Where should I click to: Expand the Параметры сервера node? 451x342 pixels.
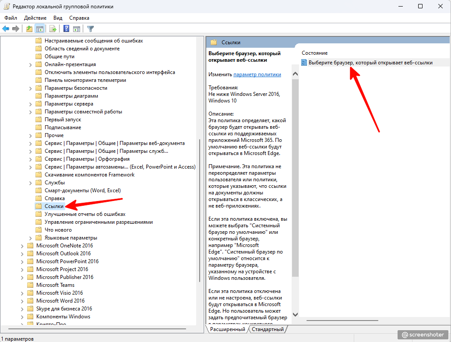click(31, 104)
